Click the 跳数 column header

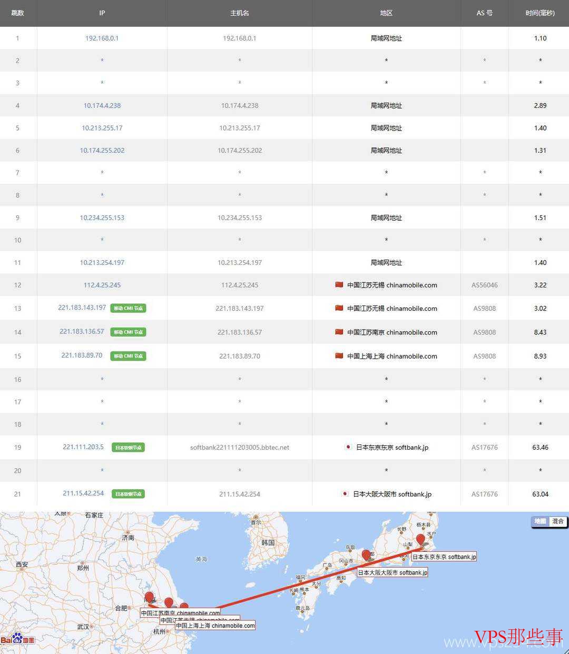18,13
